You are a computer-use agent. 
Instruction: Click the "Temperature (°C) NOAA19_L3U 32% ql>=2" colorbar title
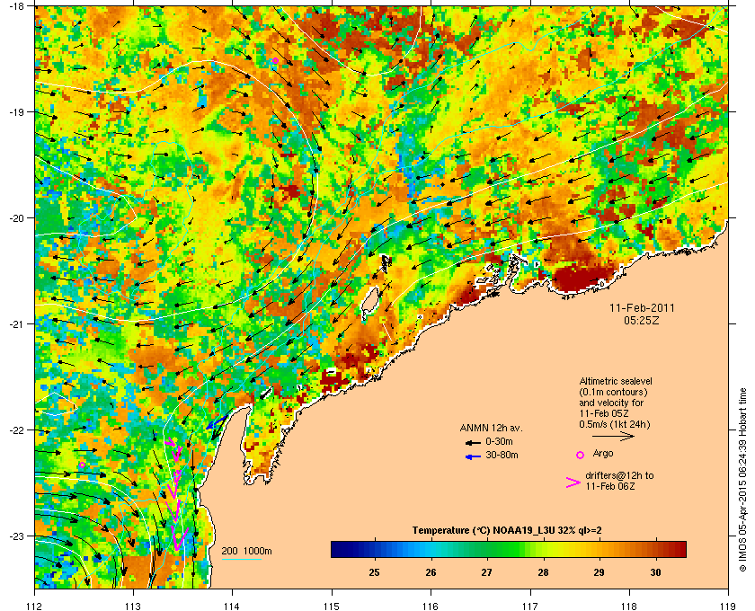coord(507,531)
